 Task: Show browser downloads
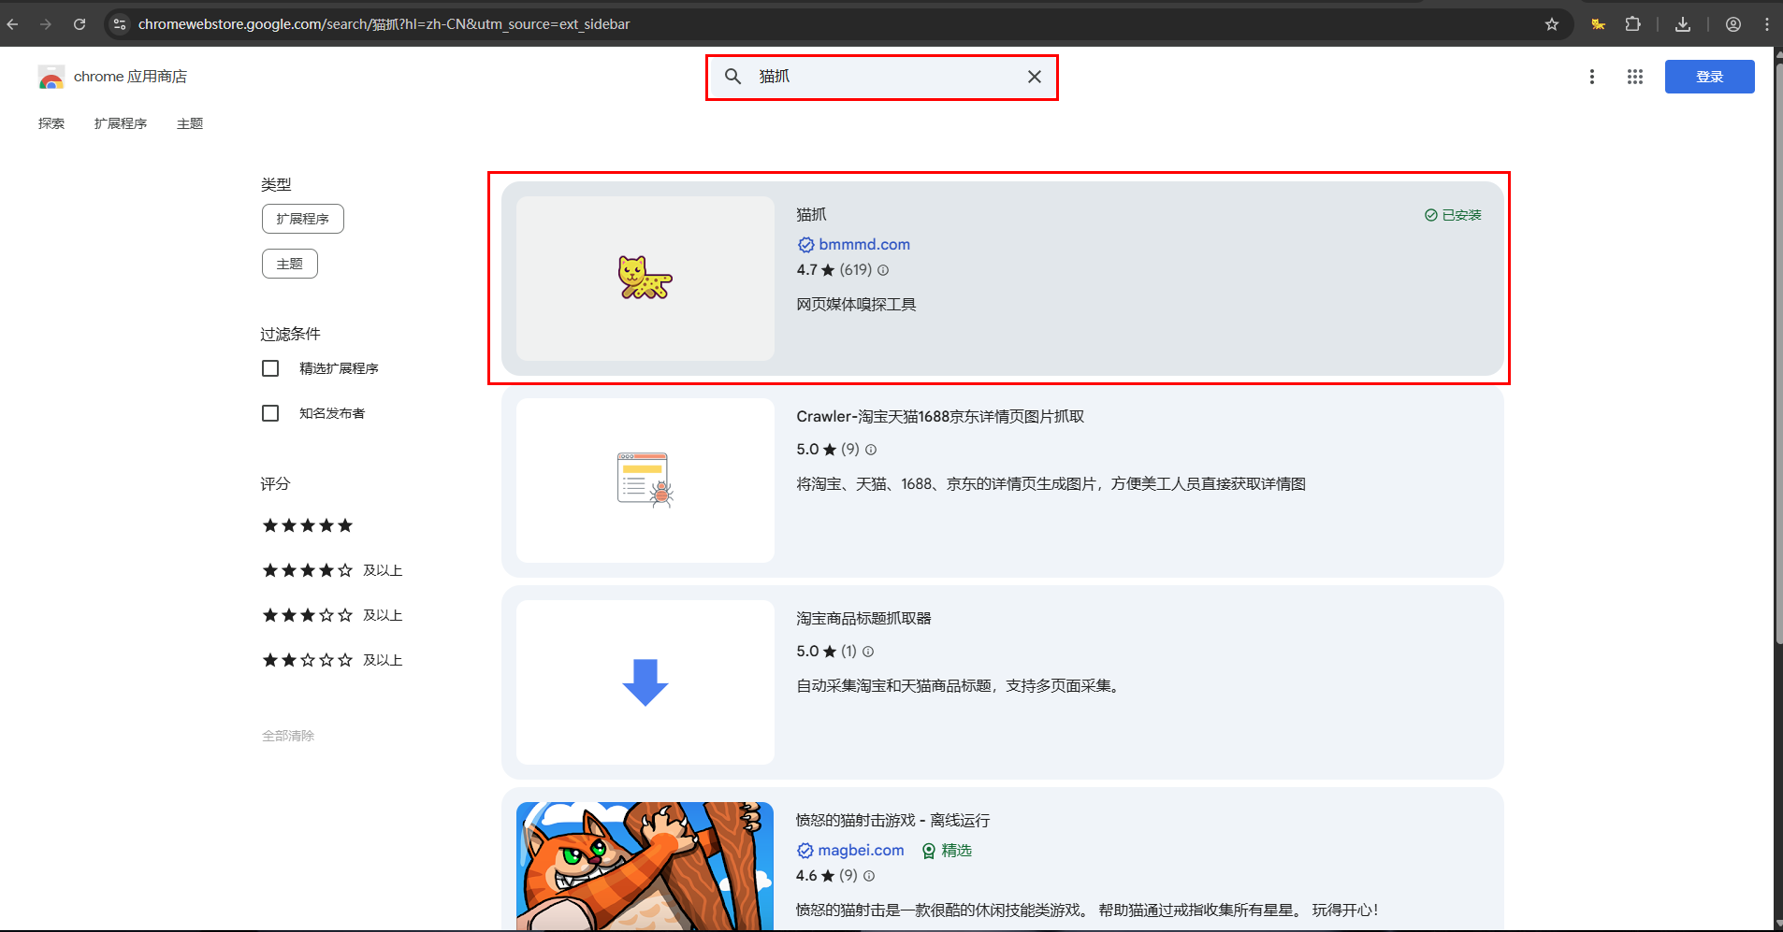coord(1683,24)
